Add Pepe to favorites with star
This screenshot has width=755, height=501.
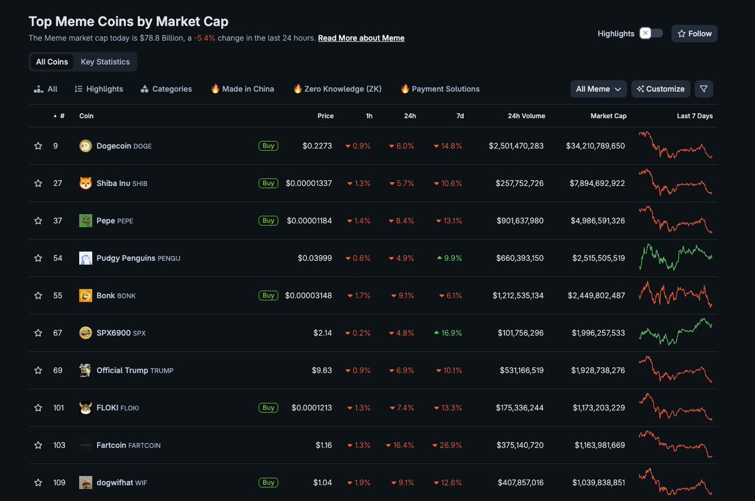38,221
